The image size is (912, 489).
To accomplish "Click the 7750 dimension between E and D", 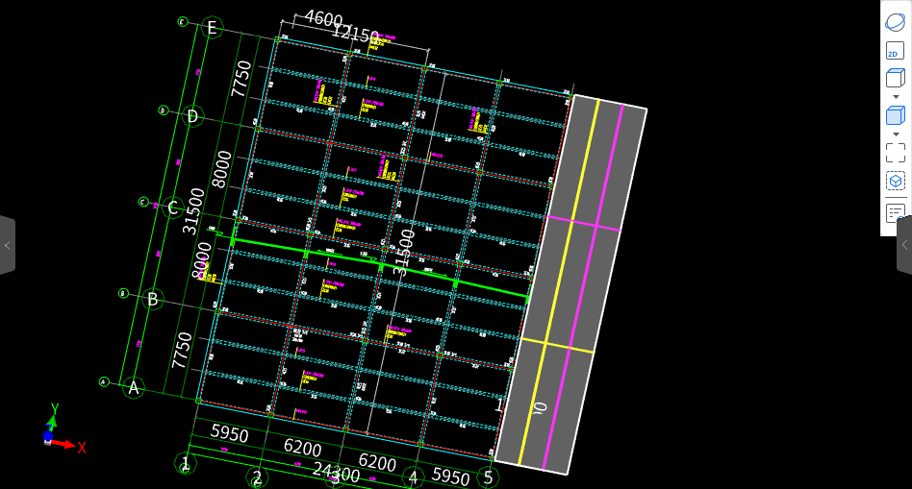I will coord(241,79).
